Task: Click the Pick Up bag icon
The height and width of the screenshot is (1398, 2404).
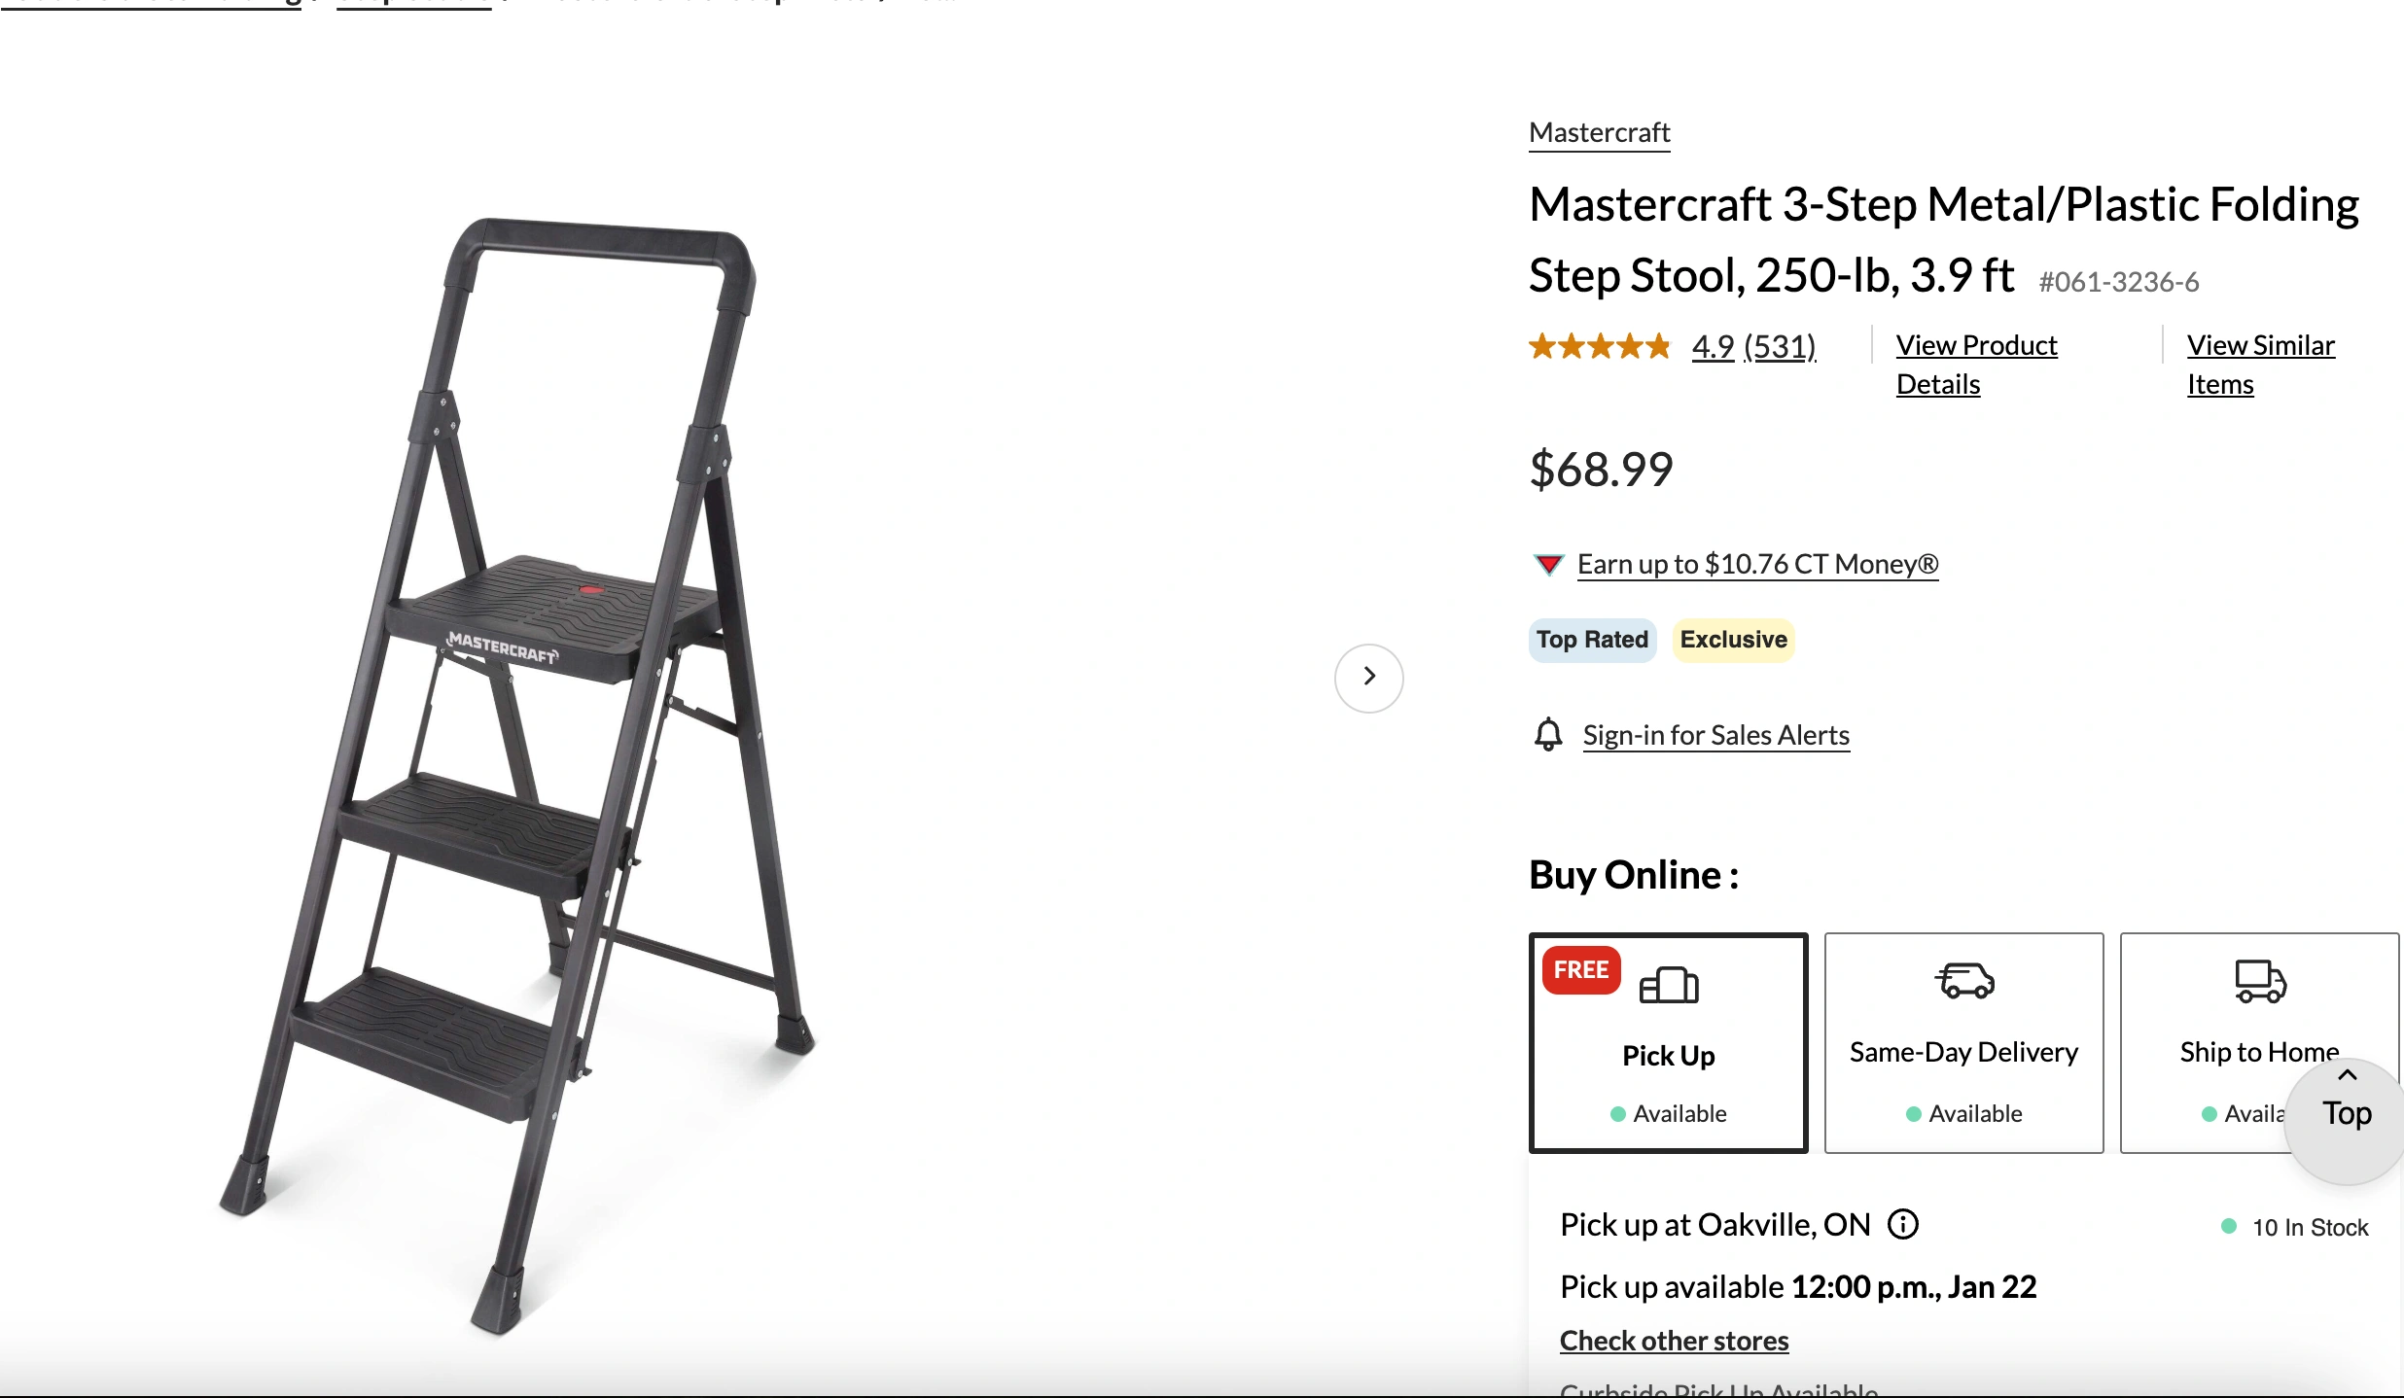Action: (x=1669, y=985)
